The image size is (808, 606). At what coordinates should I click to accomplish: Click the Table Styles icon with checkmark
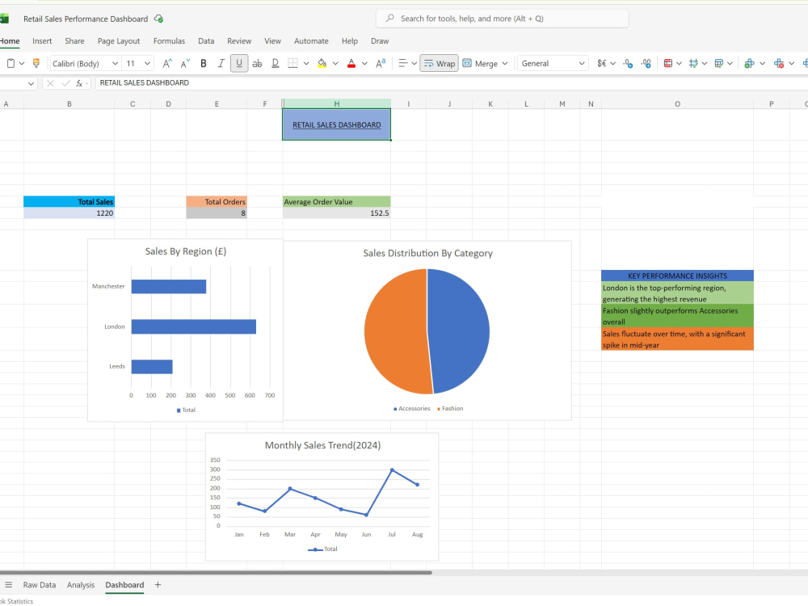click(719, 63)
